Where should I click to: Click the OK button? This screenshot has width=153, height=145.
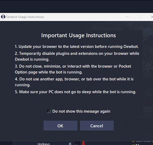point(60,125)
